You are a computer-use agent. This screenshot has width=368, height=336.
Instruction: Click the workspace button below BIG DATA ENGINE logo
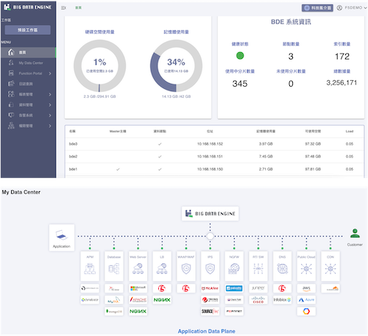[28, 30]
